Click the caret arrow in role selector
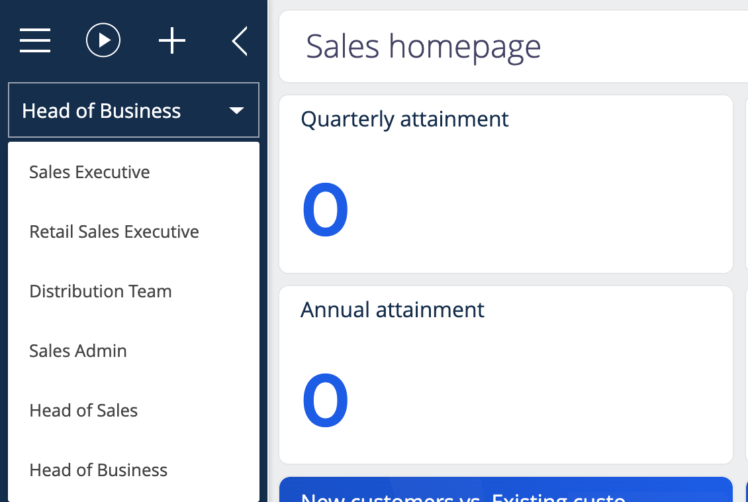Viewport: 748px width, 502px height. [x=236, y=111]
